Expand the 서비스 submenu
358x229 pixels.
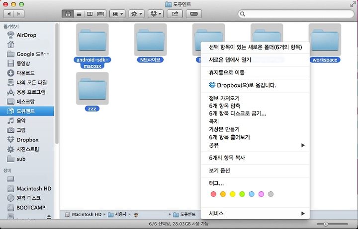click(255, 214)
